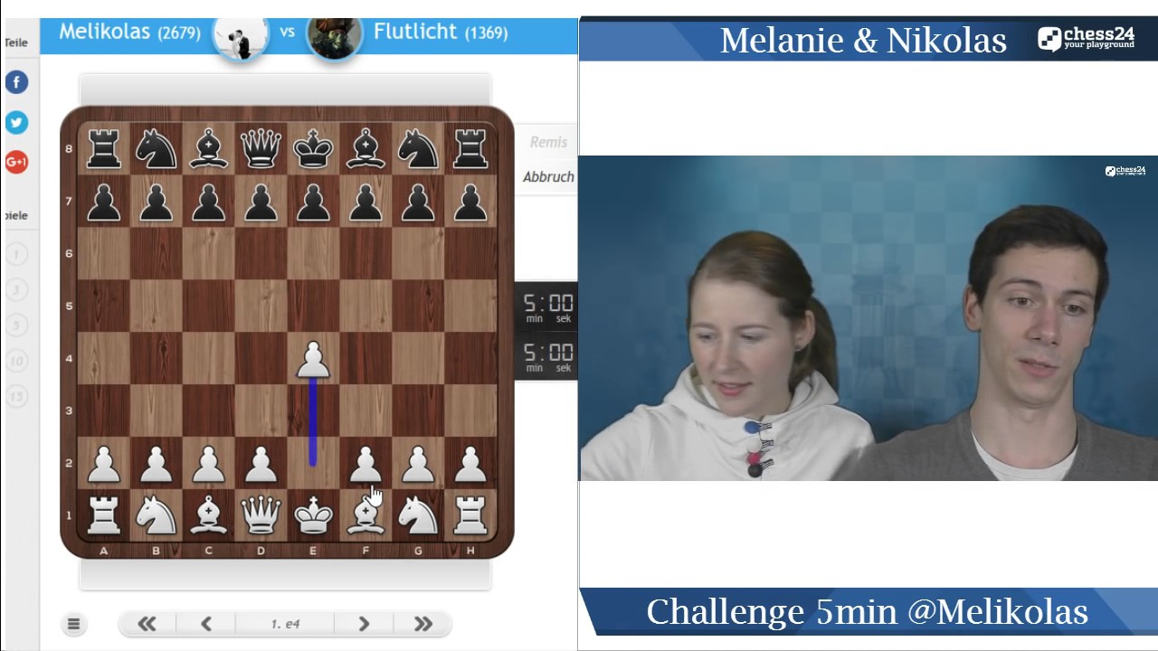This screenshot has width=1158, height=651.
Task: Select the white bishop on f1
Action: [x=365, y=515]
